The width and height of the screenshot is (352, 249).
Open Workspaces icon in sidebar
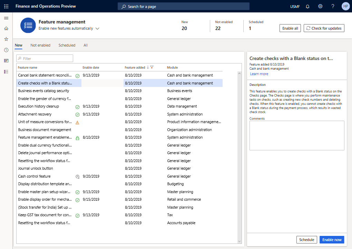click(6, 61)
